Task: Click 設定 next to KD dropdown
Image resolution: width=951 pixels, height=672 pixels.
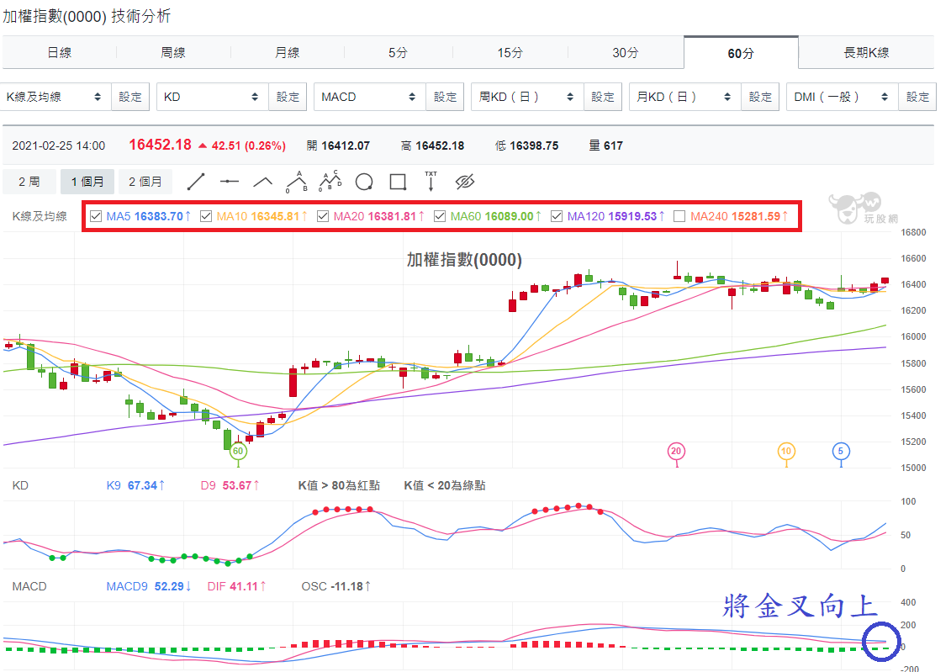Action: coord(288,97)
